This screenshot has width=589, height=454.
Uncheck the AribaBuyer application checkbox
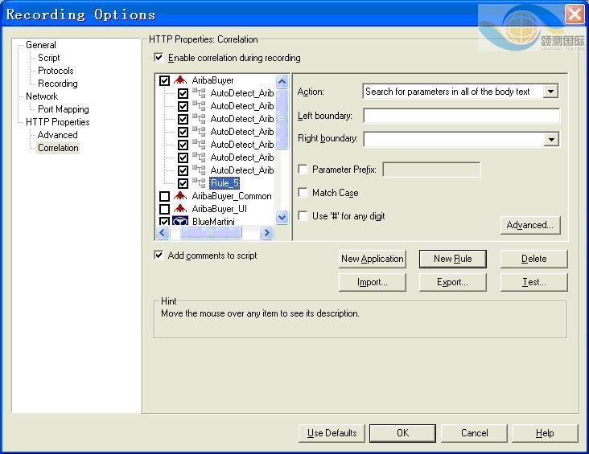pyautogui.click(x=164, y=80)
